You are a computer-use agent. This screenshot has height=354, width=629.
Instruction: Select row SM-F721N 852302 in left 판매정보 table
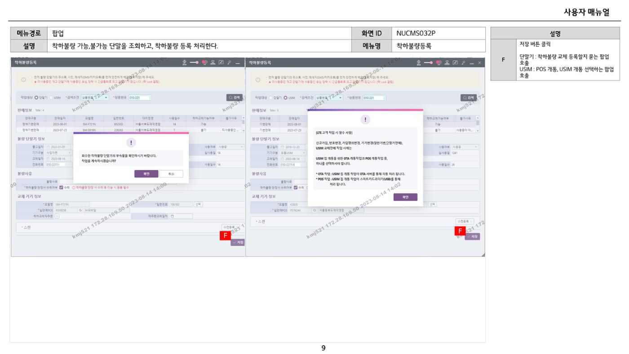tap(128, 124)
